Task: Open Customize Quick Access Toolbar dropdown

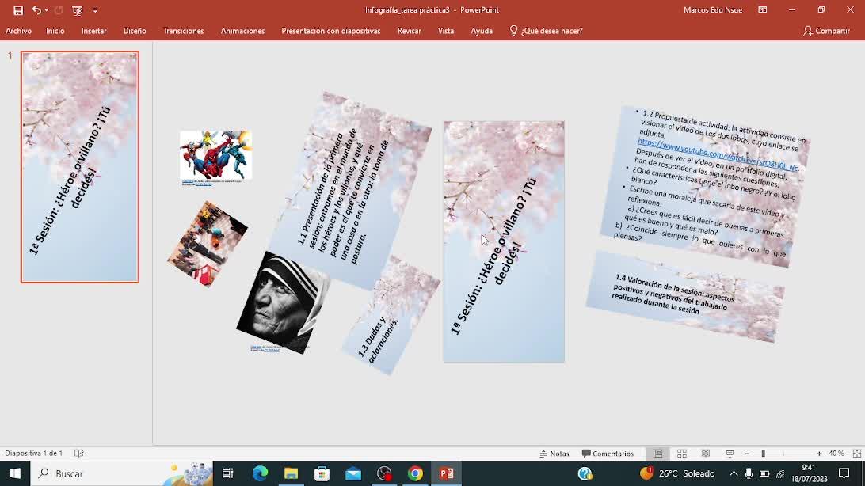Action: pyautogui.click(x=95, y=10)
